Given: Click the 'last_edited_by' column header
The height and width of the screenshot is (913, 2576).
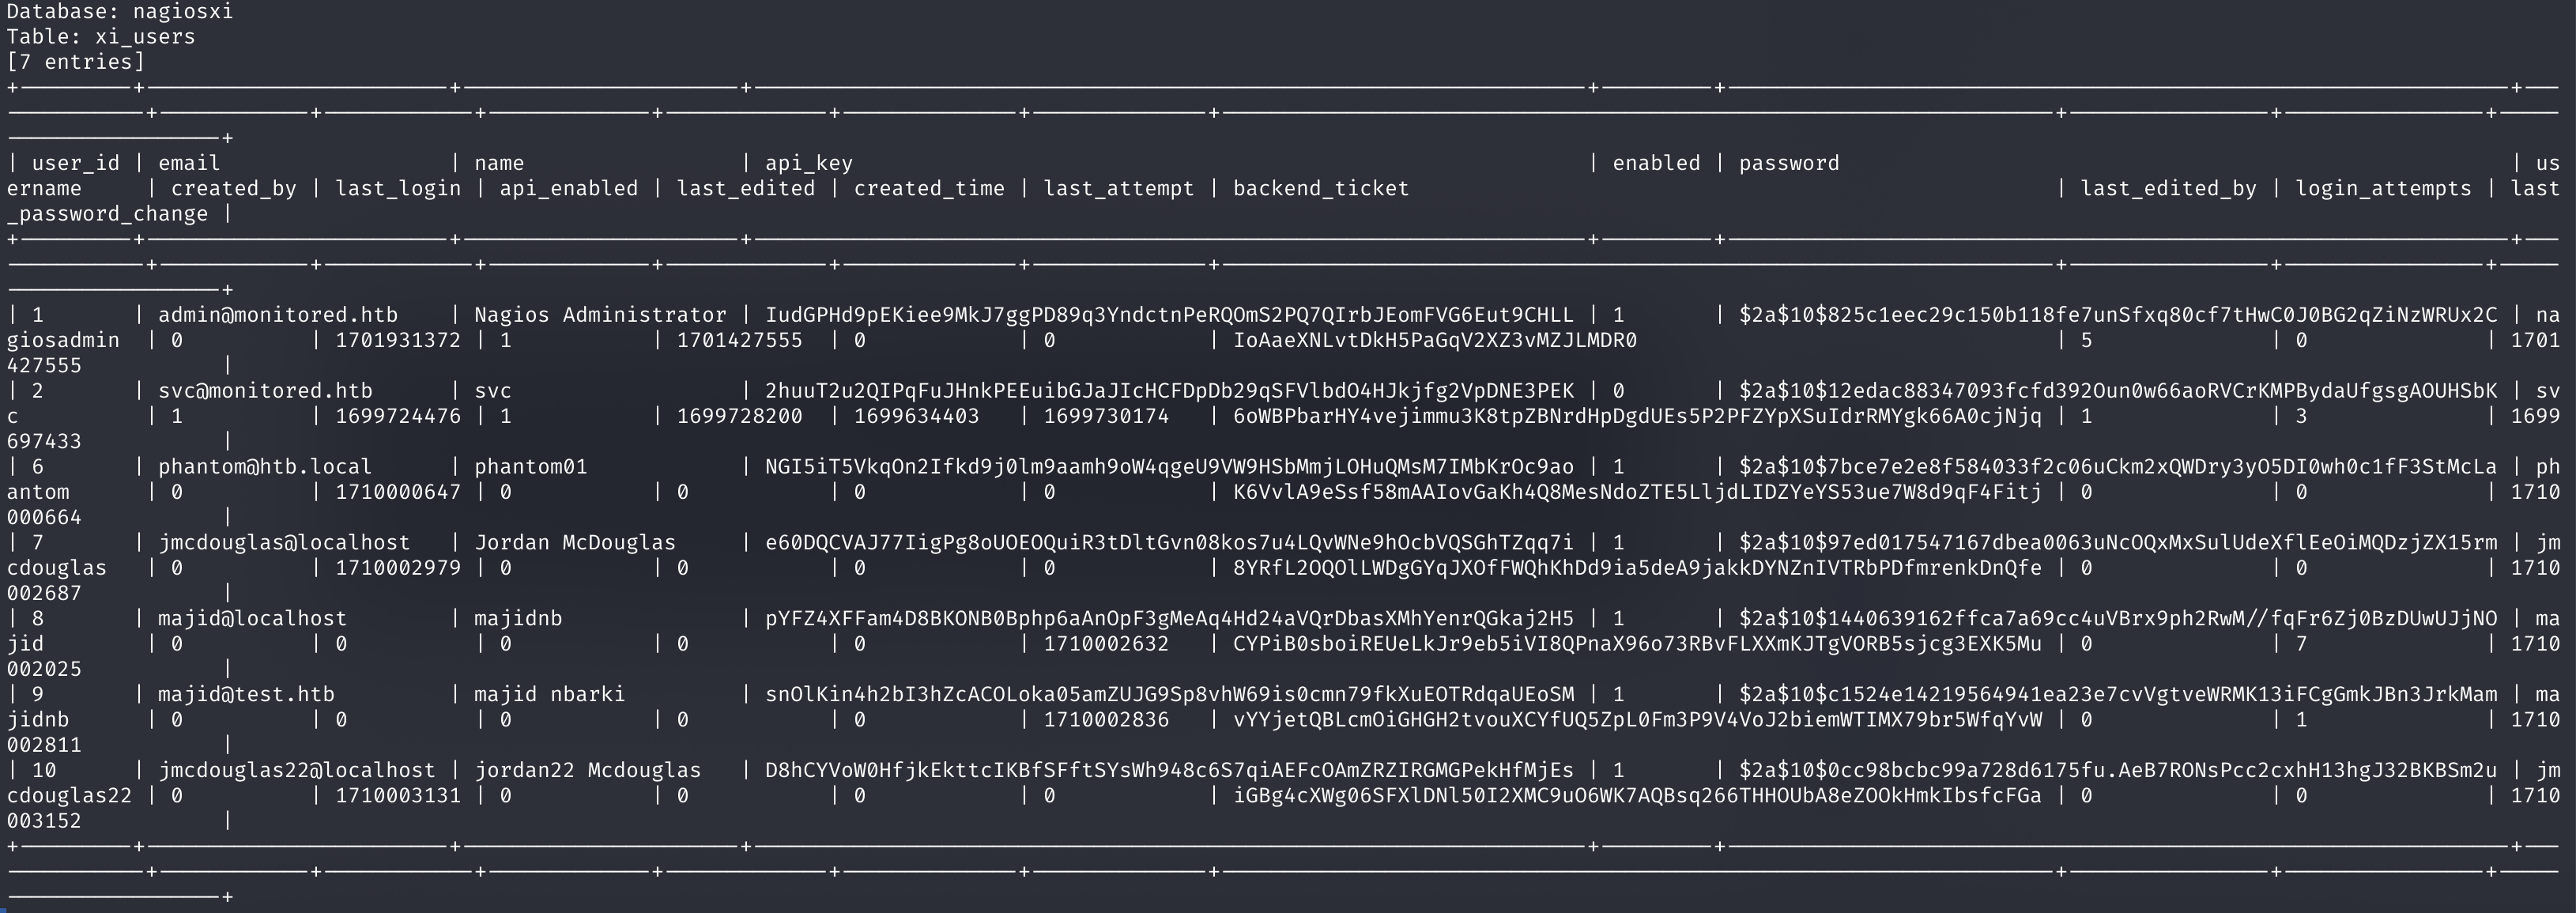Looking at the screenshot, I should click(2168, 188).
